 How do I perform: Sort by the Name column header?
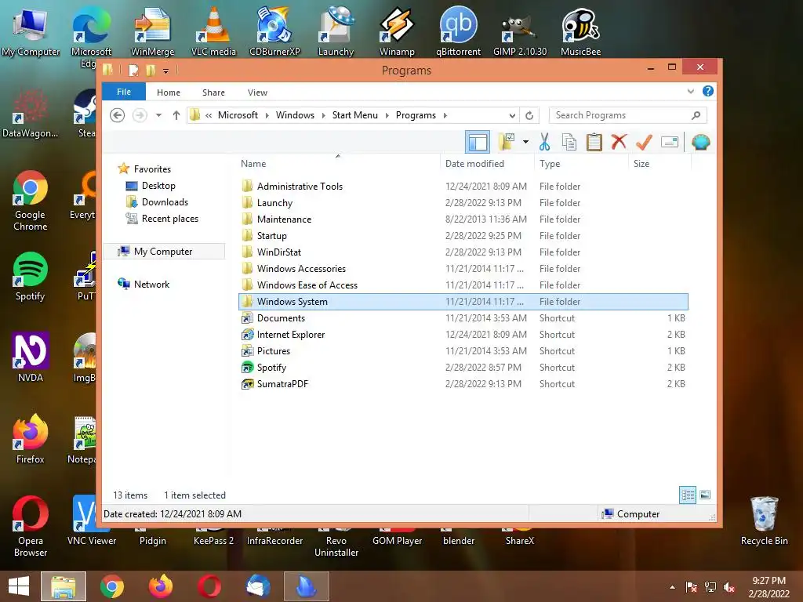click(x=253, y=164)
